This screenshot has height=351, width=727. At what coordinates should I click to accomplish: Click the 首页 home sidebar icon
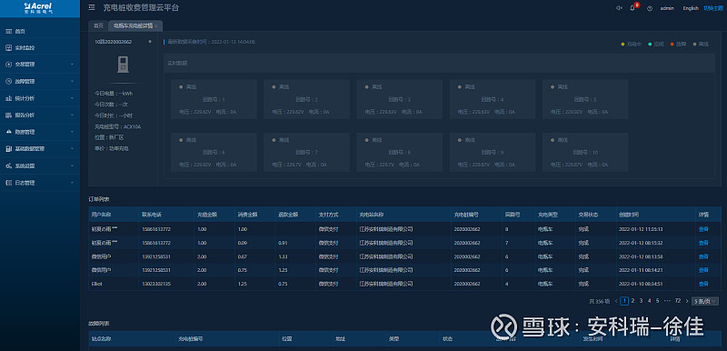(x=8, y=31)
